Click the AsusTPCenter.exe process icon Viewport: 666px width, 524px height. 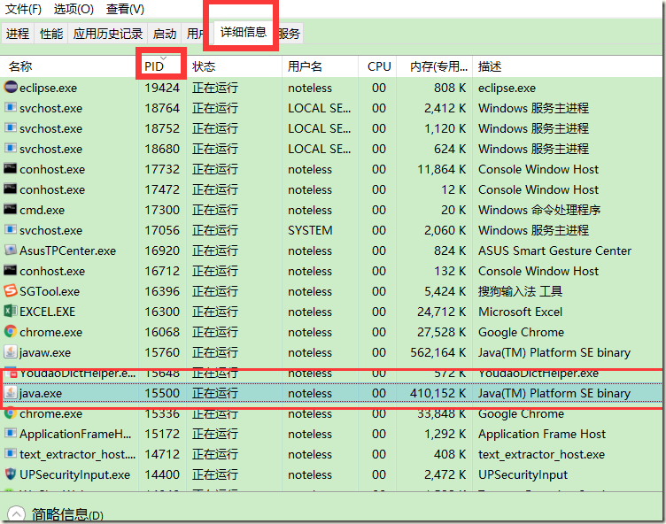11,250
